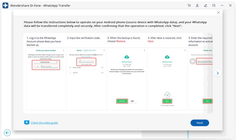Click the Dr.Fone logo icon
Image resolution: width=236 pixels, height=140 pixels.
[5, 5]
